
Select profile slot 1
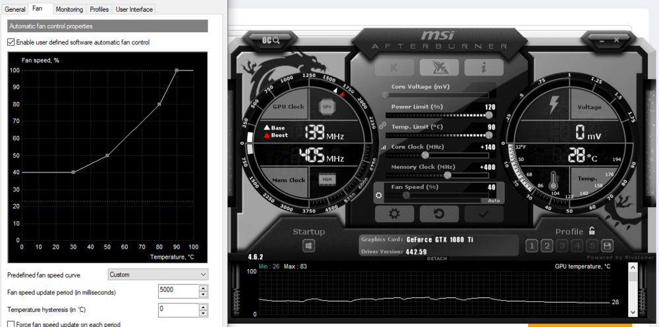pos(532,245)
